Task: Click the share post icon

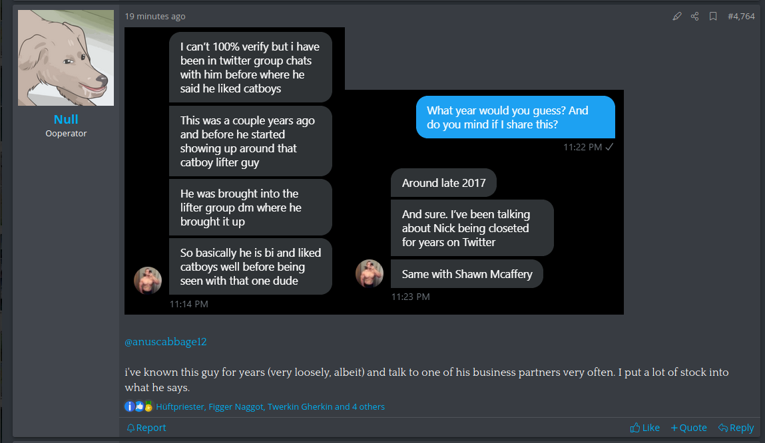Action: [x=695, y=16]
